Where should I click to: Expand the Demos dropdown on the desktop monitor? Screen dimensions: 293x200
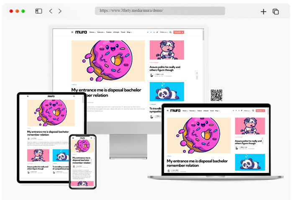pyautogui.click(x=93, y=32)
